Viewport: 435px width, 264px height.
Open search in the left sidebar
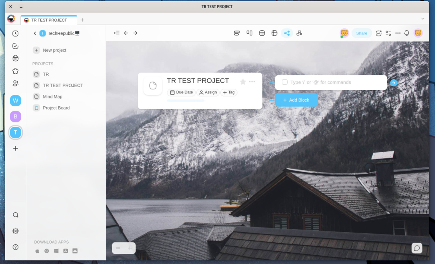click(15, 215)
